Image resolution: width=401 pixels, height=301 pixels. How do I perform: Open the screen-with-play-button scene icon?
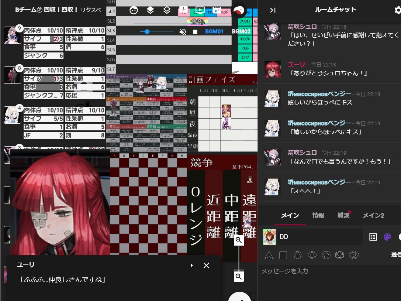[200, 10]
